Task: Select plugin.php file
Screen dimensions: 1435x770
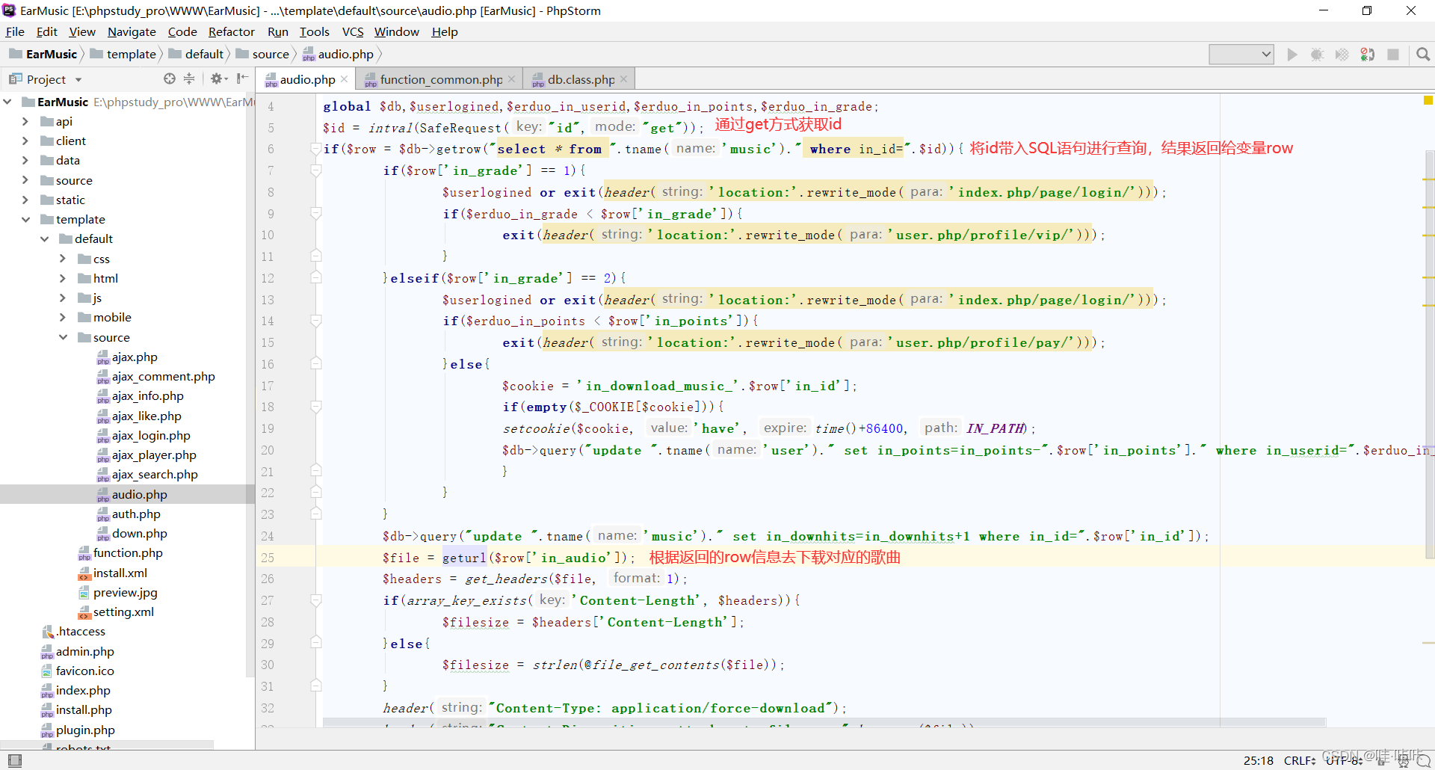Action: [x=78, y=730]
